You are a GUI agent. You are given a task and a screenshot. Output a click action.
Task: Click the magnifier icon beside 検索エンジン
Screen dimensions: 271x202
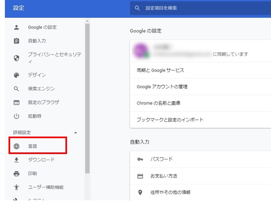coord(16,89)
